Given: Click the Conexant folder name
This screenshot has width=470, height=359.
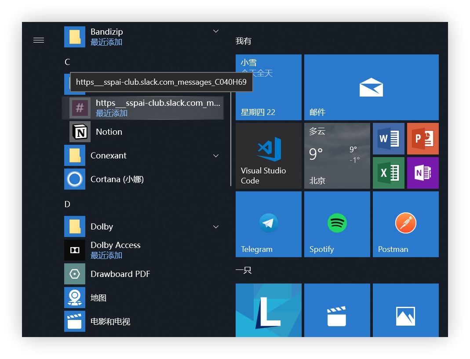Looking at the screenshot, I should pos(109,155).
